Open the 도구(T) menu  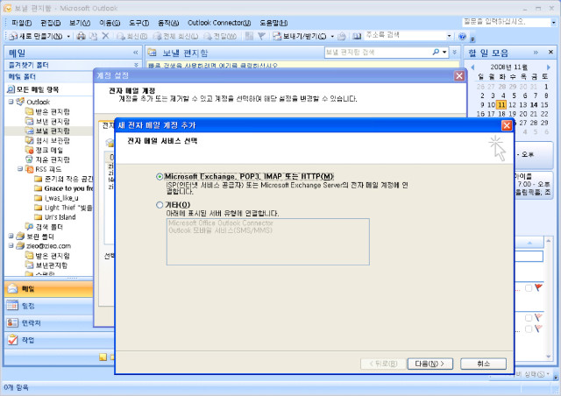click(x=138, y=23)
